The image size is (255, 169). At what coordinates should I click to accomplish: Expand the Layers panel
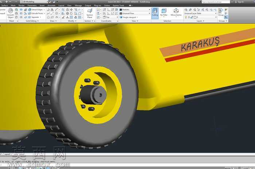[200, 21]
